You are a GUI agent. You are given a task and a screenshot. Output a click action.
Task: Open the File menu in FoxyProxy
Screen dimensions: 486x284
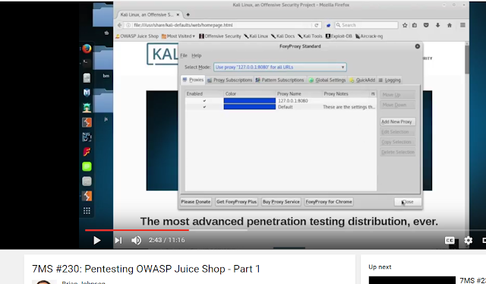tap(184, 55)
